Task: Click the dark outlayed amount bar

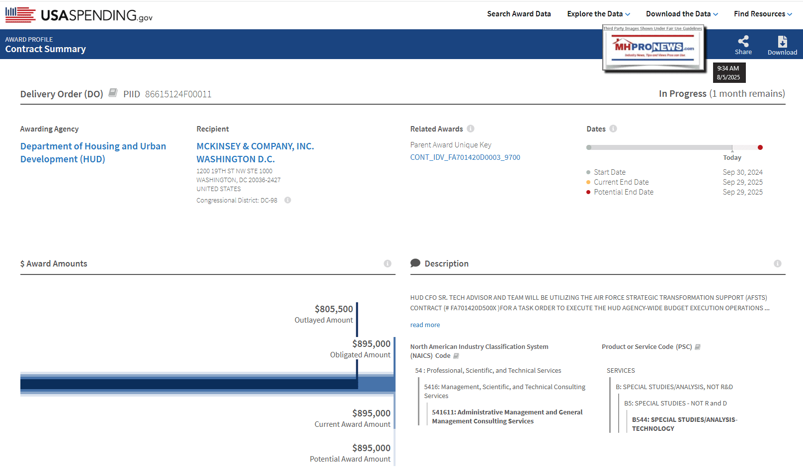Action: click(189, 384)
